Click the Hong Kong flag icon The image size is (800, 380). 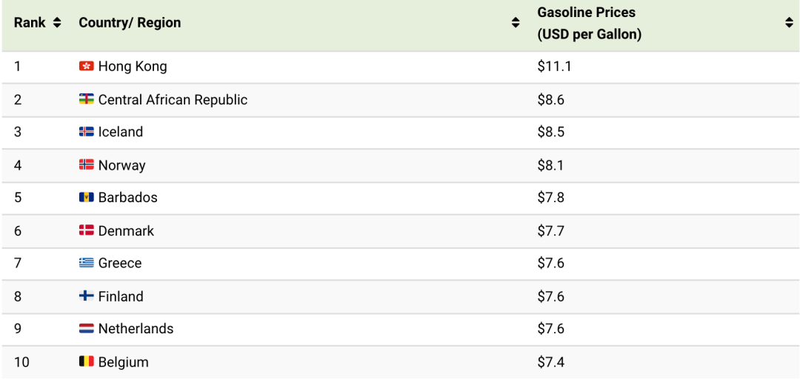click(86, 67)
